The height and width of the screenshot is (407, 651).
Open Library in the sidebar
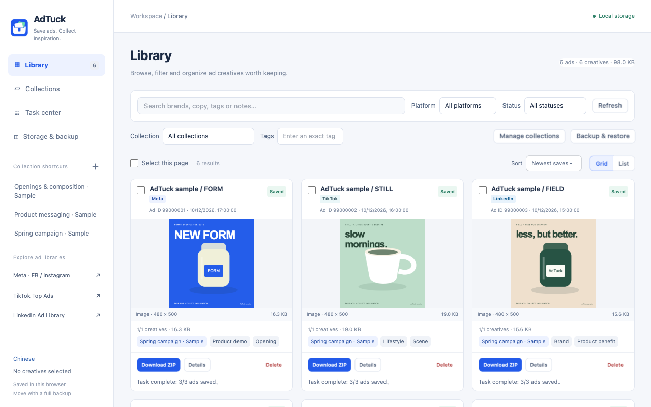pyautogui.click(x=56, y=65)
